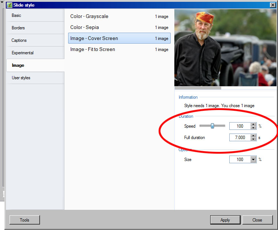Image resolution: width=278 pixels, height=230 pixels.
Task: Select the Image - Cover Screen style
Action: (x=119, y=38)
